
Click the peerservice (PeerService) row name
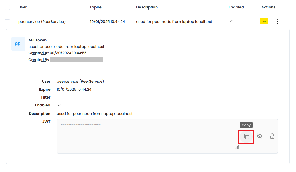(42, 22)
